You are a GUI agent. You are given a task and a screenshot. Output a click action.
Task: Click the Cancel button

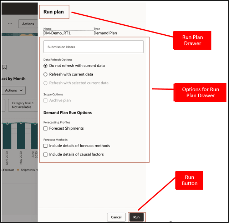(116, 217)
